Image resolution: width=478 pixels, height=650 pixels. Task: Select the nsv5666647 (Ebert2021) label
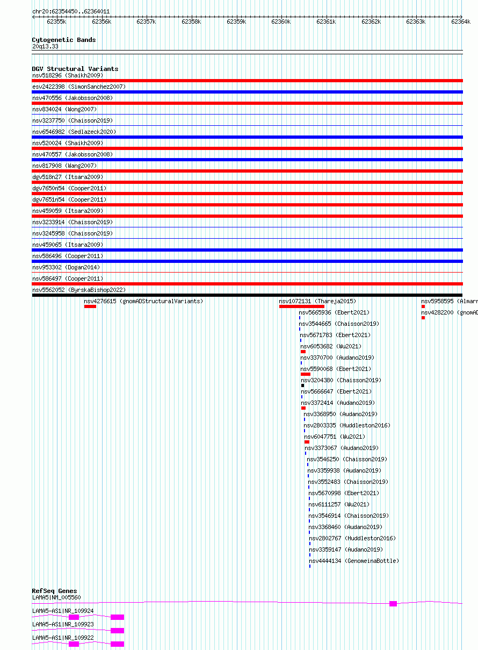pyautogui.click(x=337, y=391)
